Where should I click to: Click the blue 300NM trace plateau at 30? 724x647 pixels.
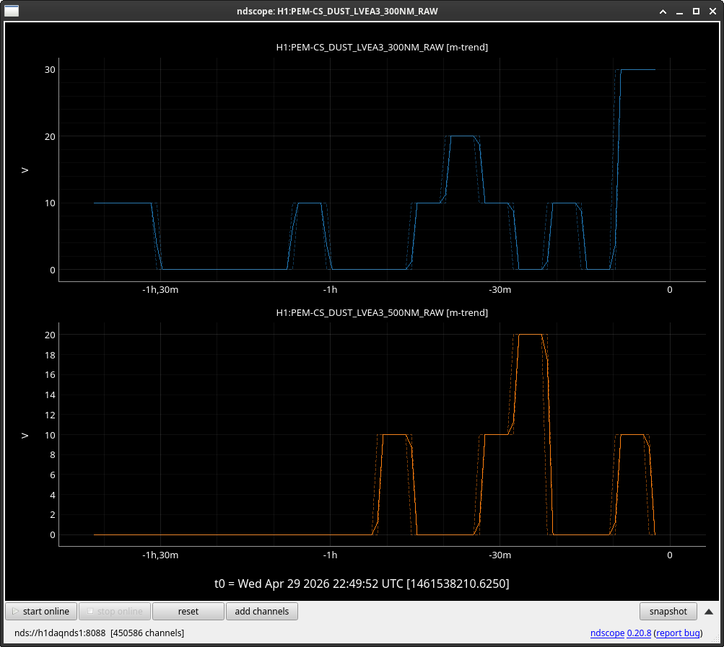[x=638, y=70]
